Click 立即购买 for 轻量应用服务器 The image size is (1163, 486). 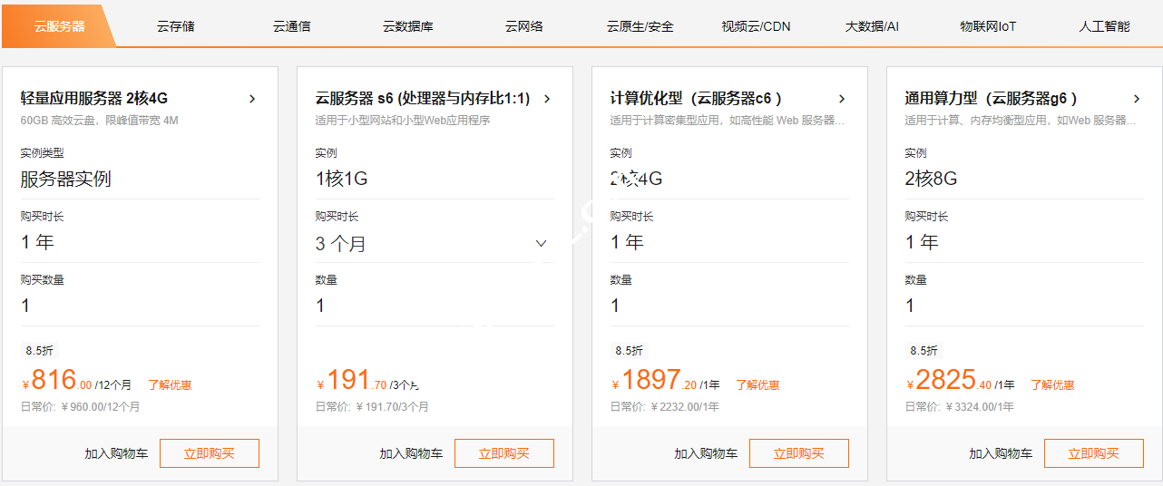point(209,453)
